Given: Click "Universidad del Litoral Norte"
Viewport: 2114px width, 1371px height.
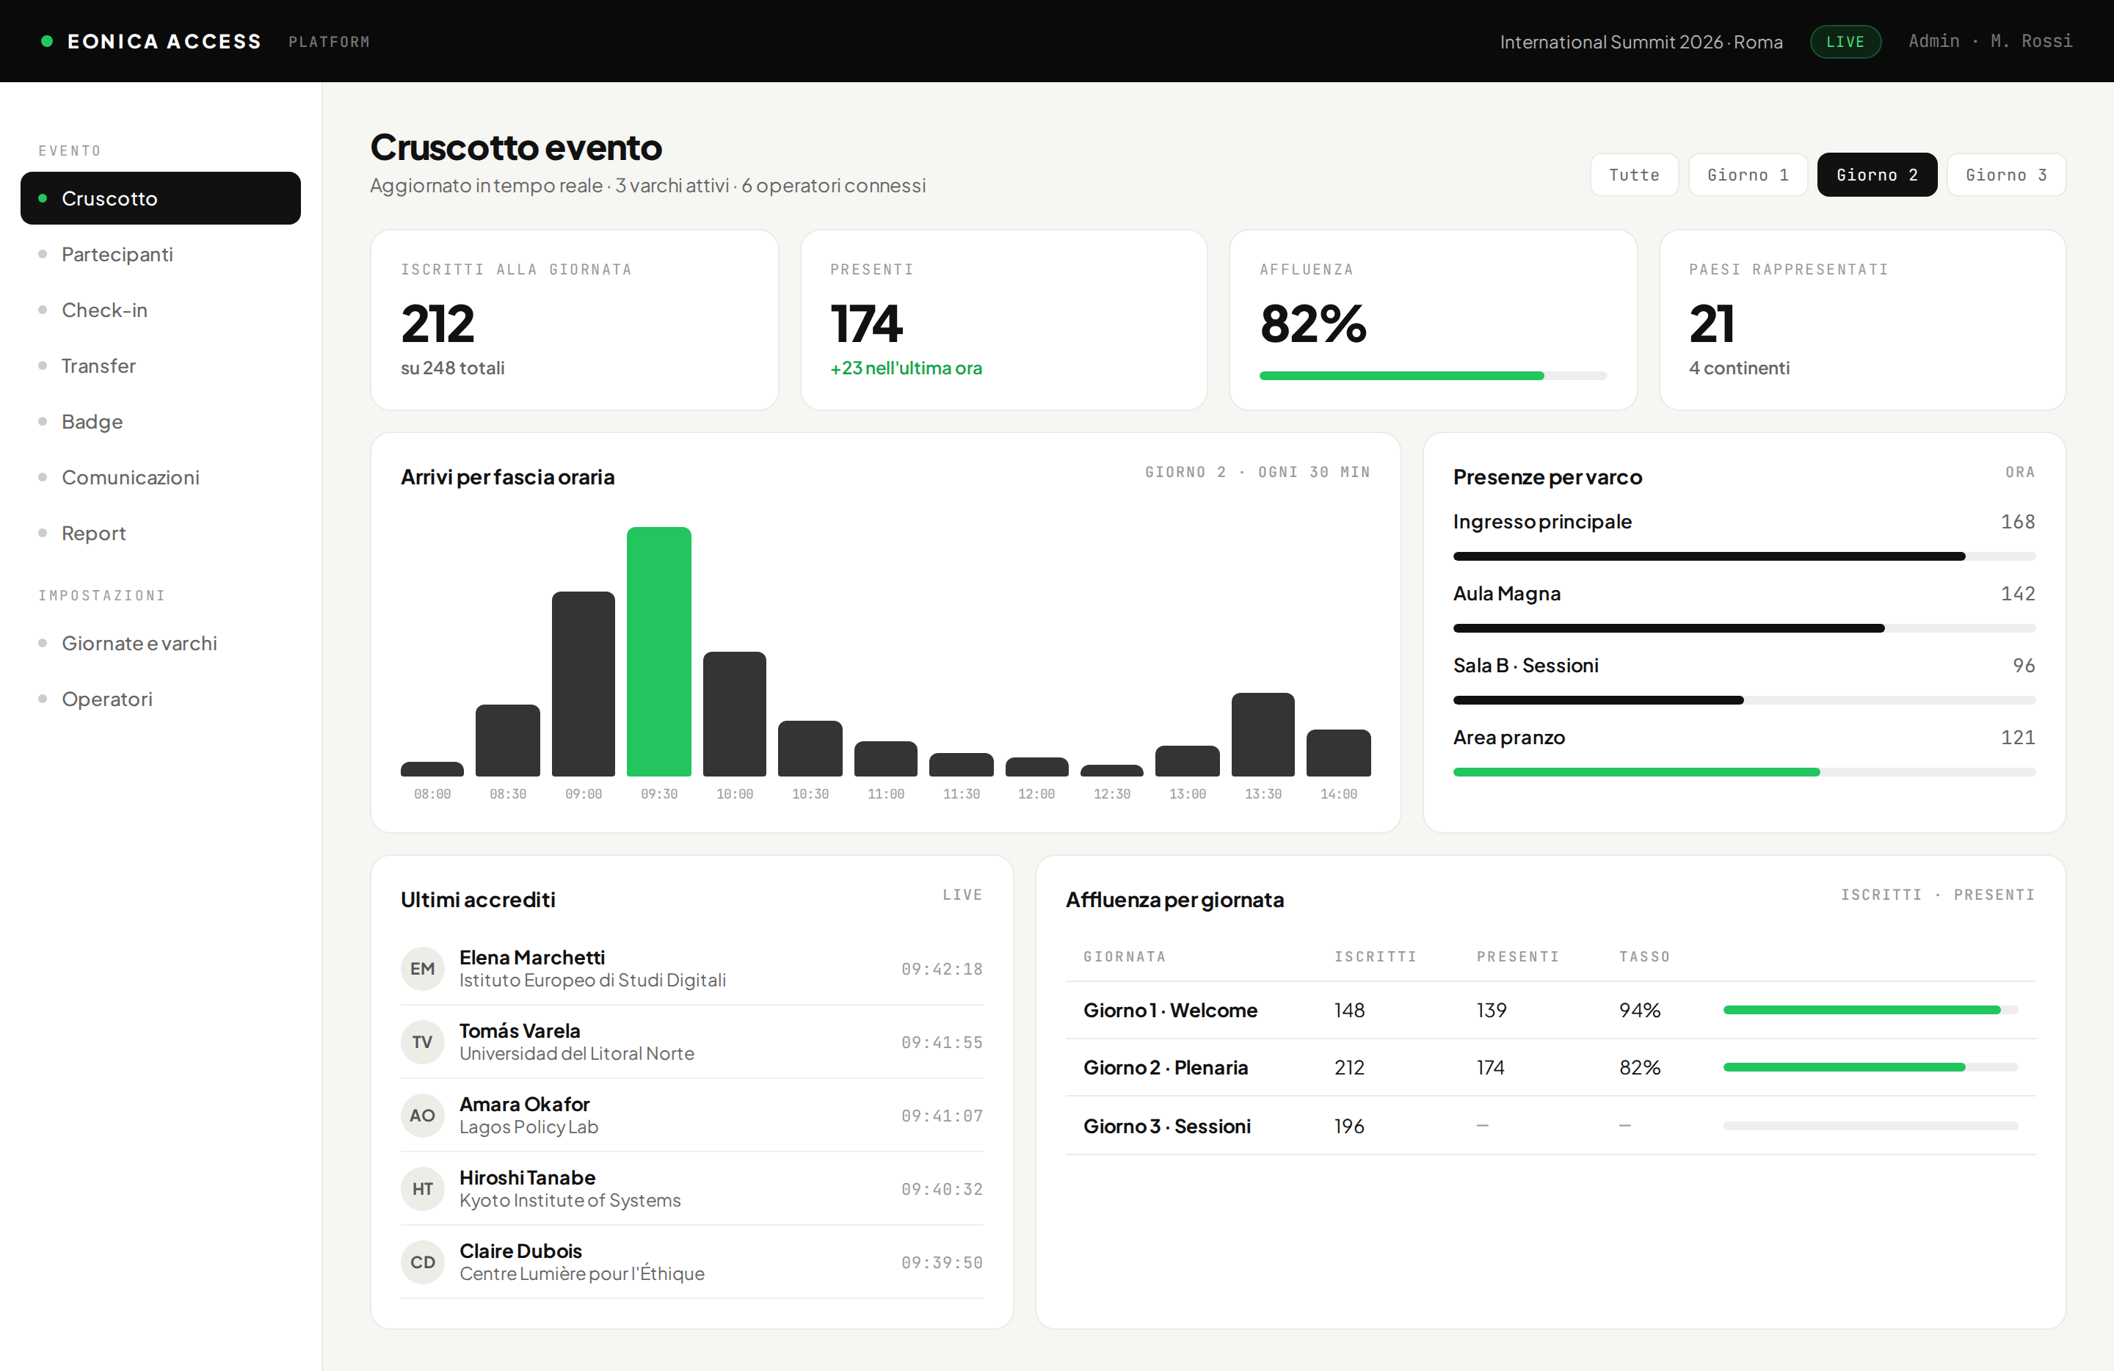Looking at the screenshot, I should pos(576,1054).
